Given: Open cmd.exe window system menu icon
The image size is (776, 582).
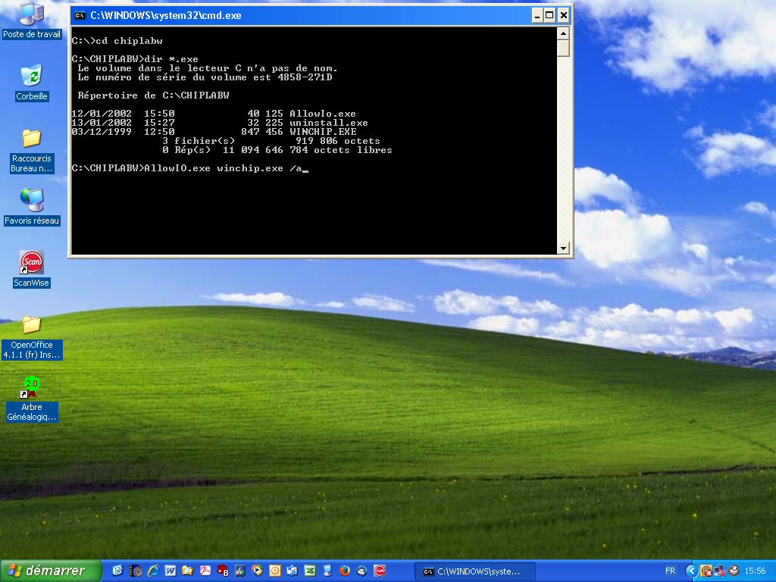Looking at the screenshot, I should pos(79,15).
